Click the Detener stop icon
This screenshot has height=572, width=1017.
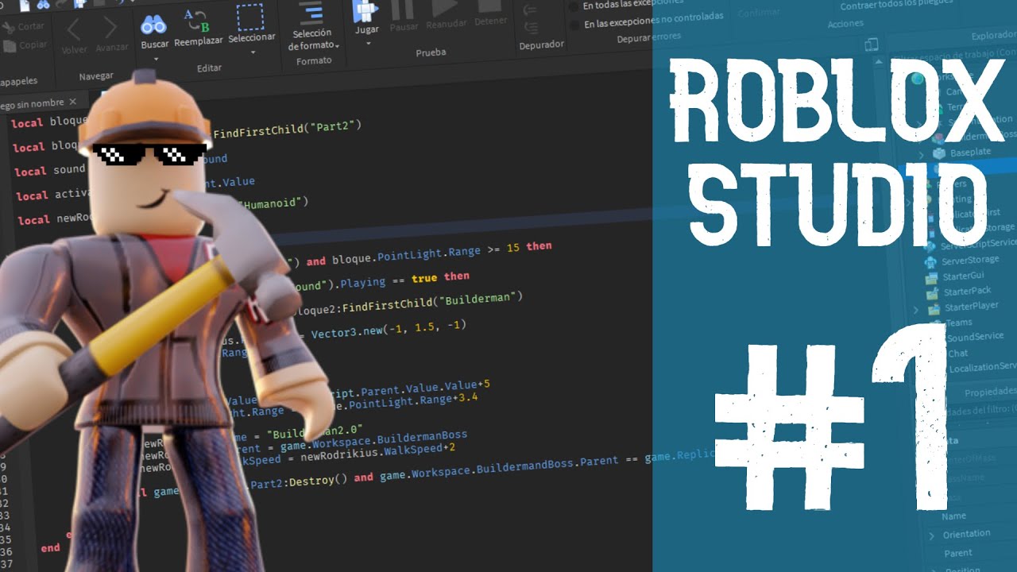(x=489, y=6)
